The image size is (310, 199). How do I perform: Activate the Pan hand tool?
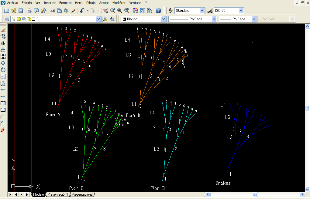(x=106, y=11)
